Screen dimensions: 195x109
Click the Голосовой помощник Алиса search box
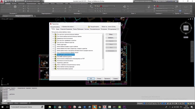pos(27,107)
